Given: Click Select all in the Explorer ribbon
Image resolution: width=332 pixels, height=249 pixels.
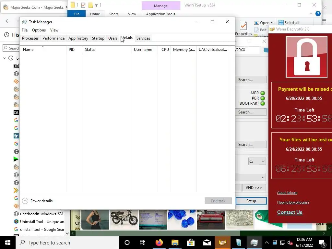Looking at the screenshot, I should tap(289, 23).
